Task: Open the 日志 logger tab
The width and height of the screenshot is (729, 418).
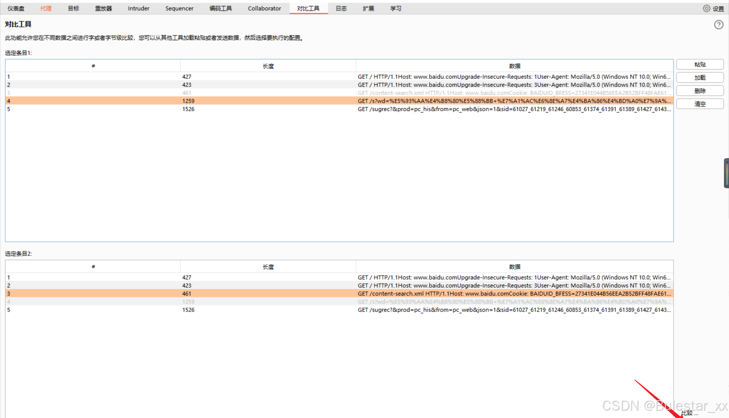Action: tap(341, 8)
